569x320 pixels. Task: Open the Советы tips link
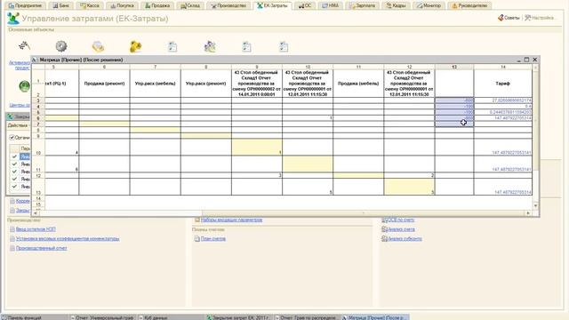509,18
